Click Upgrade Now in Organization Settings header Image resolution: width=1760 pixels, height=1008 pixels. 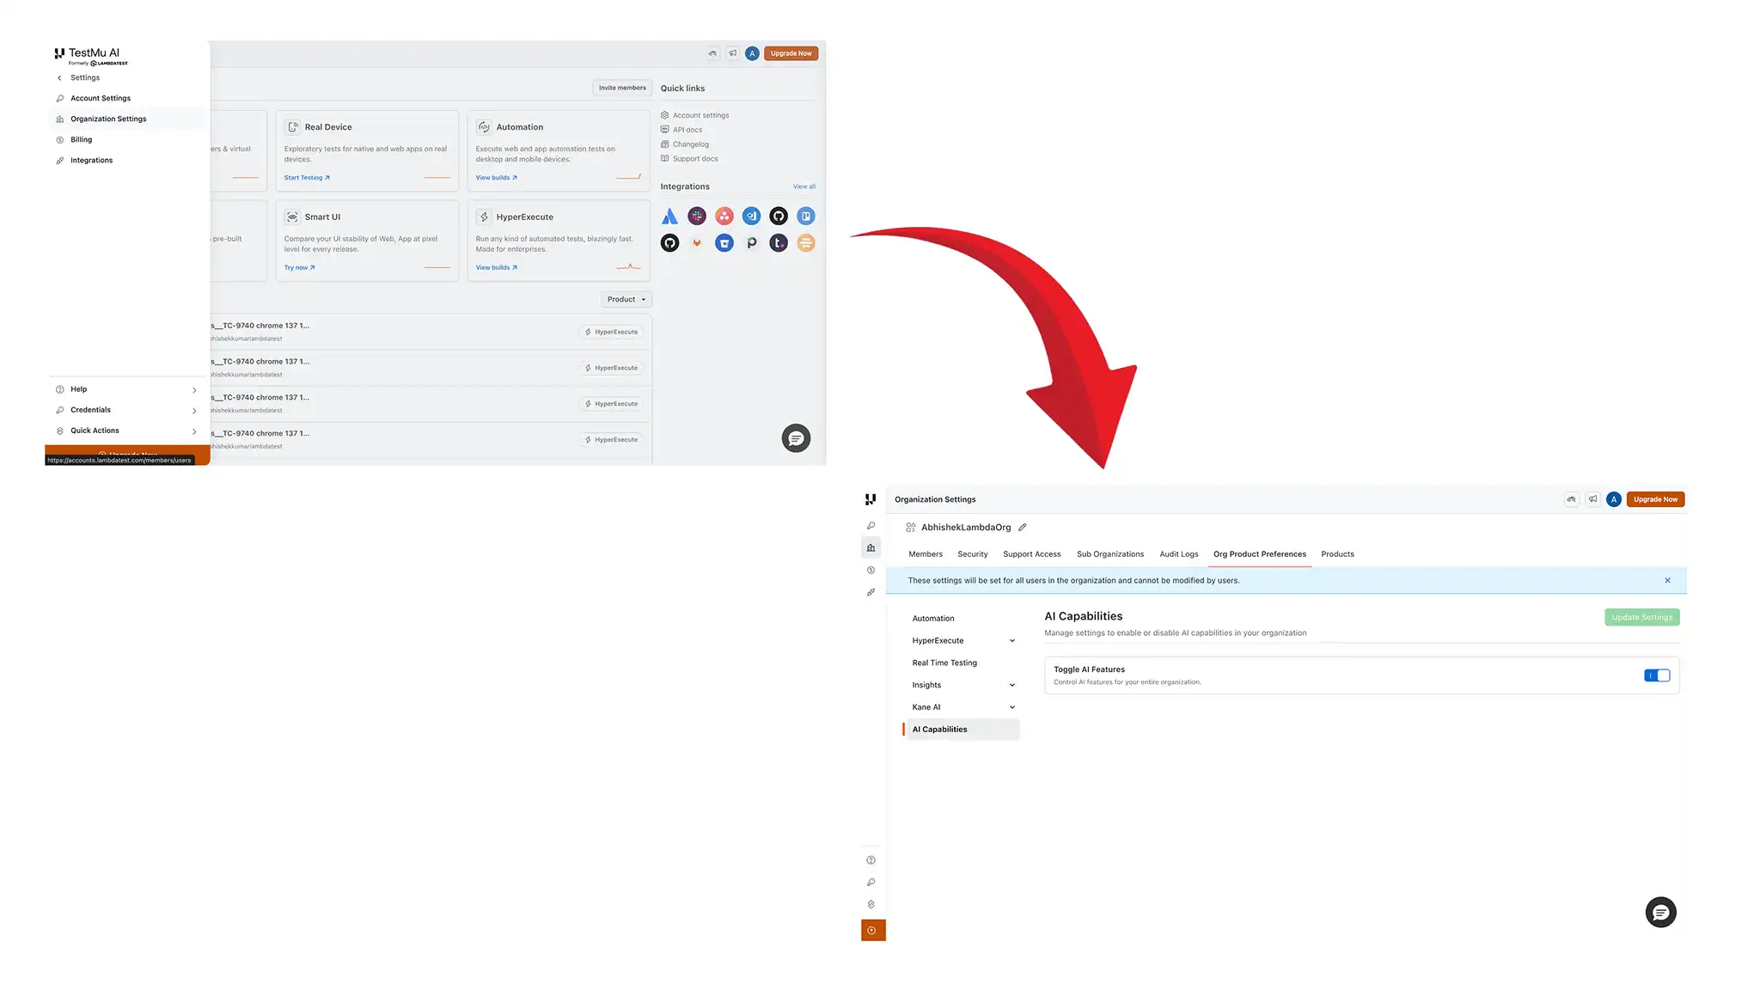1655,499
